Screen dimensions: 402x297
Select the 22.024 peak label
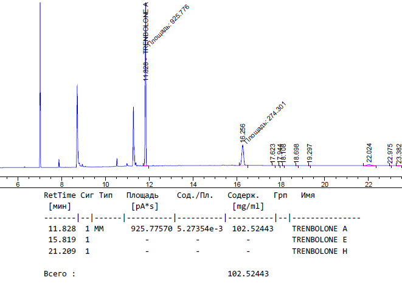pyautogui.click(x=369, y=155)
